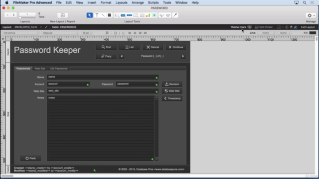Select the Line tool
The width and height of the screenshot is (319, 179).
point(103,15)
